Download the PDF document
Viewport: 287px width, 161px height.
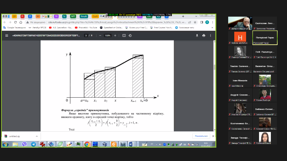197,36
